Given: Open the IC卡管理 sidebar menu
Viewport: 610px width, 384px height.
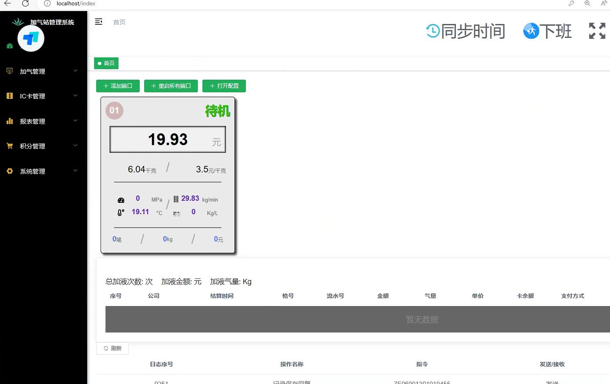Looking at the screenshot, I should pyautogui.click(x=44, y=96).
